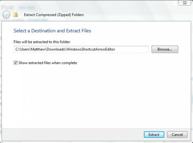Open the Browse... folder picker
This screenshot has height=143, width=193.
point(165,49)
